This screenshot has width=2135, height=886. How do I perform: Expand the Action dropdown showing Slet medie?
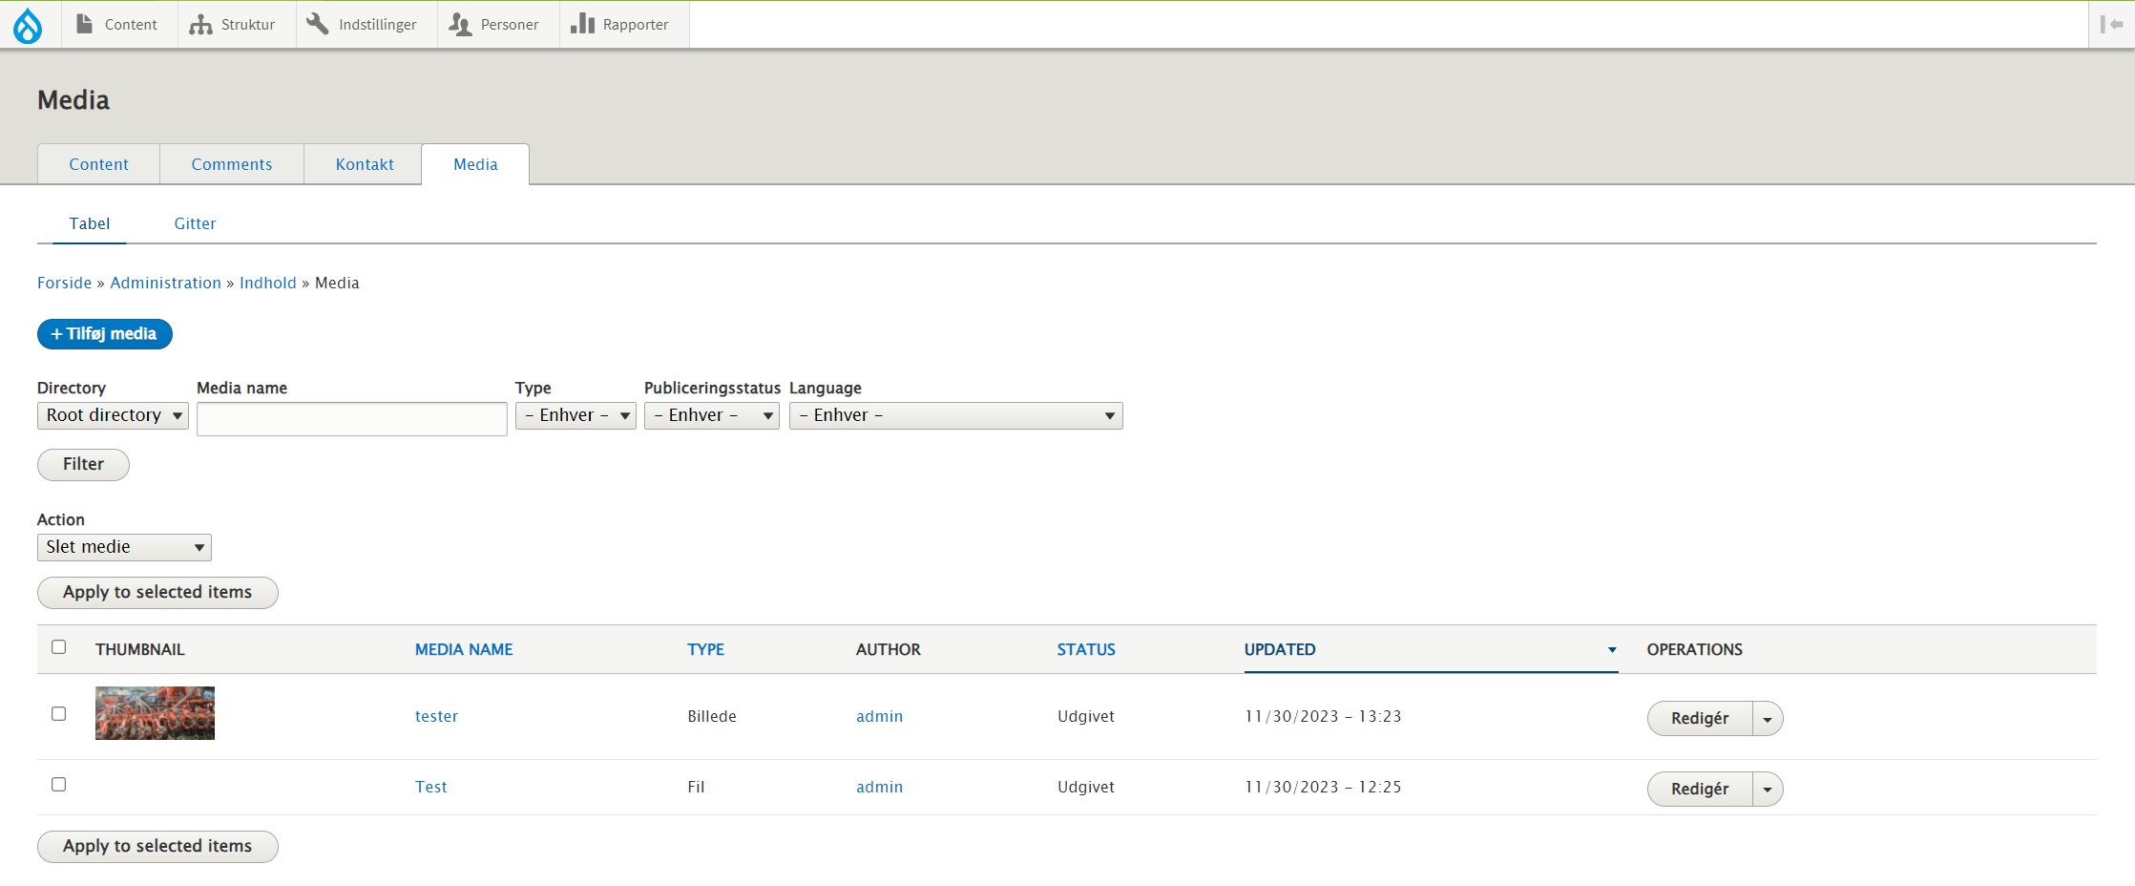coord(124,548)
